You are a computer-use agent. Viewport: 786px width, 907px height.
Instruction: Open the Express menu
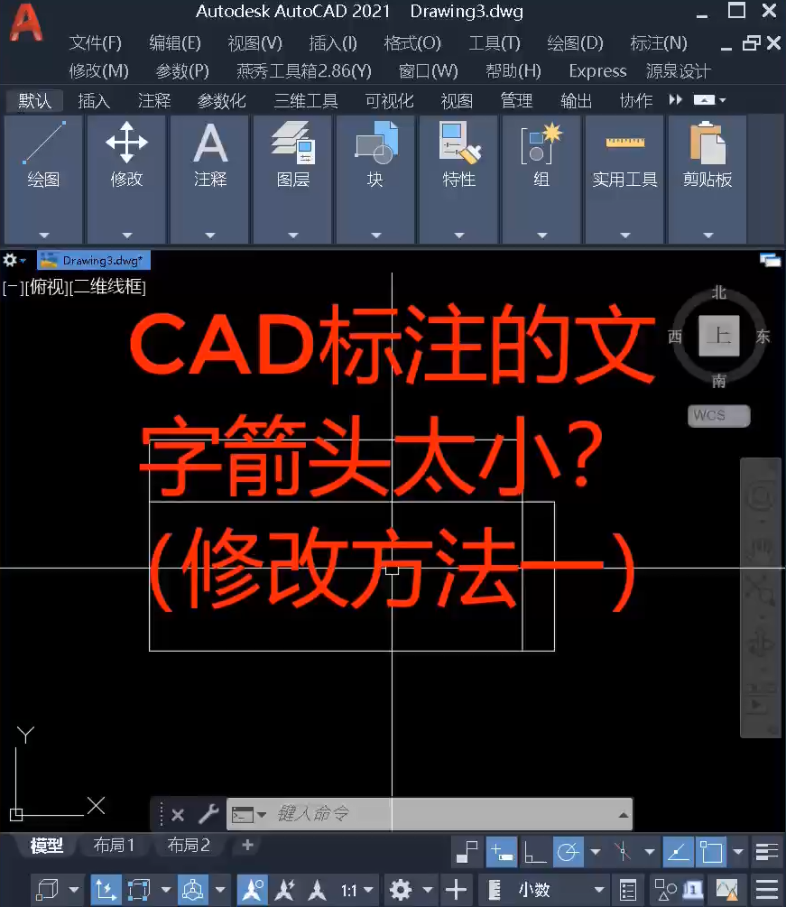tap(597, 70)
